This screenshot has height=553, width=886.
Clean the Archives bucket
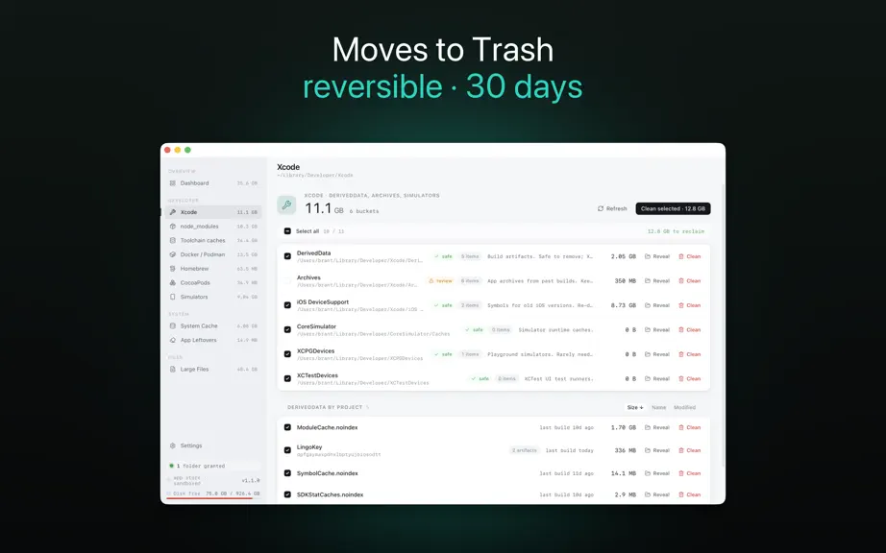689,281
